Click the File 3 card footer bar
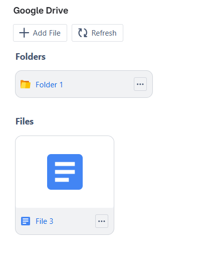Image resolution: width=213 pixels, height=260 pixels. click(x=65, y=221)
